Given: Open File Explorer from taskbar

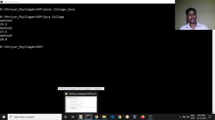Looking at the screenshot, I should pyautogui.click(x=104, y=117).
